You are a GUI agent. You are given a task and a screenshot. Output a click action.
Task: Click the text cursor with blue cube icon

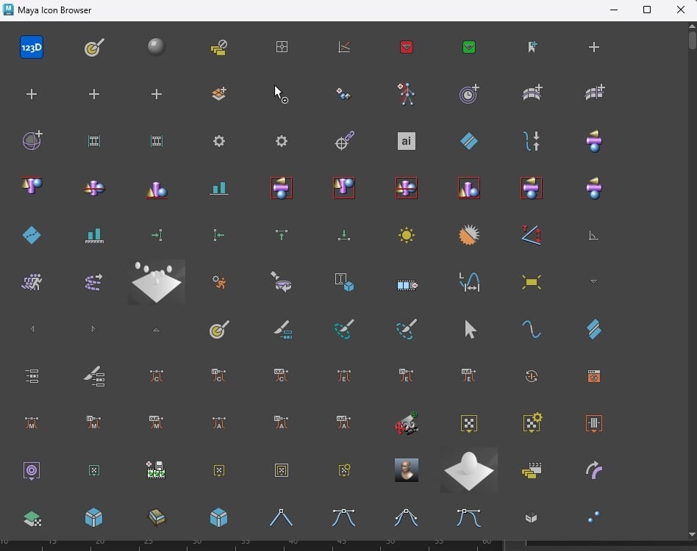point(344,282)
